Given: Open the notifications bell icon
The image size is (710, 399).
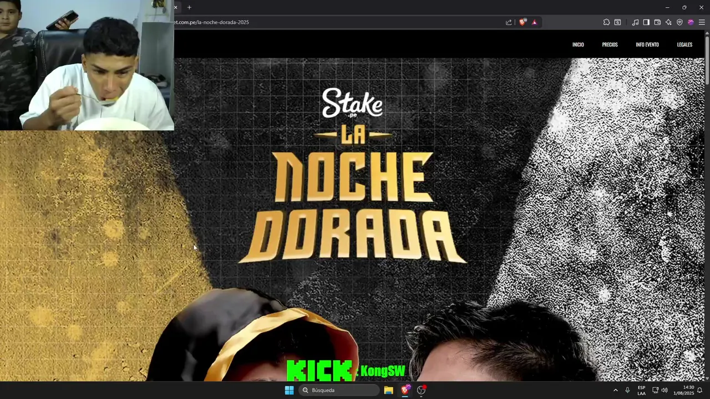Looking at the screenshot, I should [700, 390].
